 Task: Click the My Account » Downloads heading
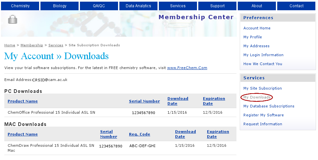tap(56, 56)
